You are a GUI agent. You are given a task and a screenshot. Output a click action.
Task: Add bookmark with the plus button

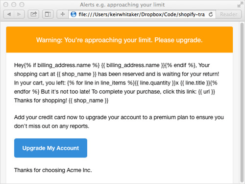pos(63,14)
